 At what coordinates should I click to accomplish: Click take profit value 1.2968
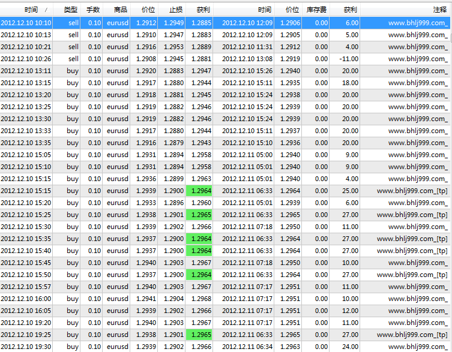[202, 299]
